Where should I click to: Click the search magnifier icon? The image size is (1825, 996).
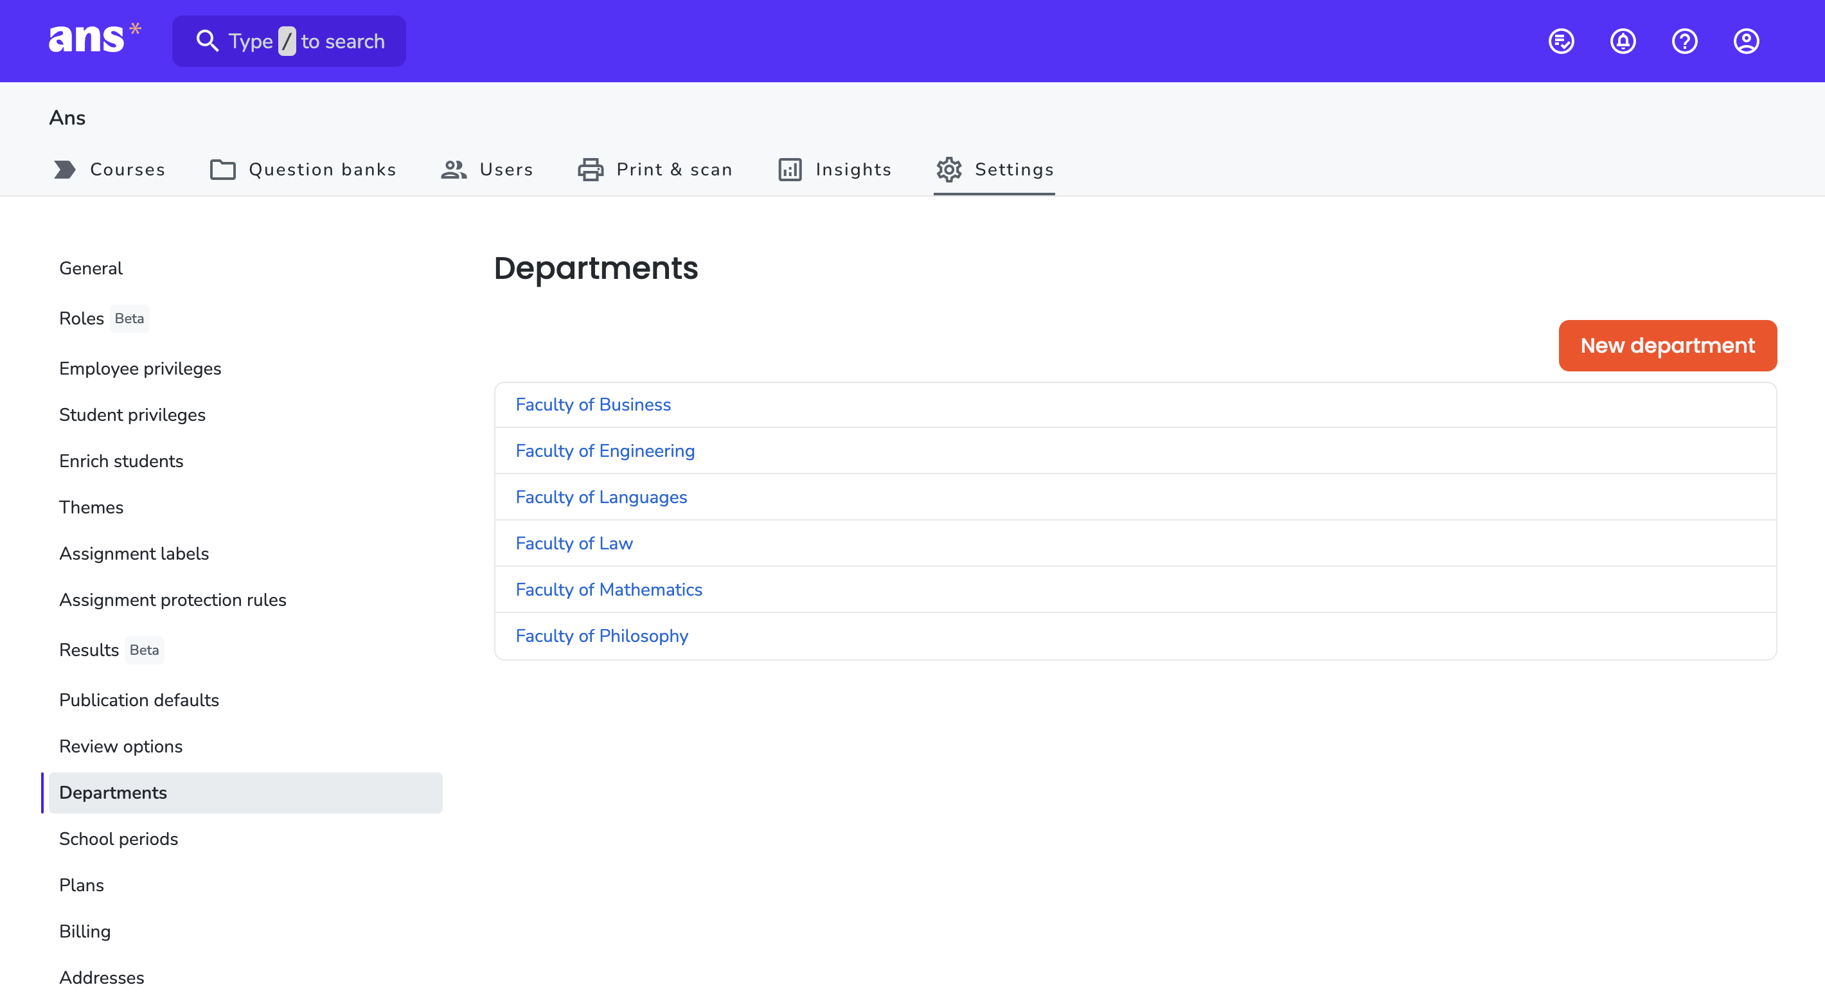point(207,41)
